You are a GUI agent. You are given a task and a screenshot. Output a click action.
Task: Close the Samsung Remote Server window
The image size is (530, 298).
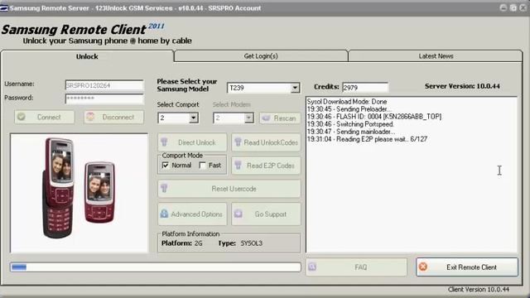click(x=523, y=7)
